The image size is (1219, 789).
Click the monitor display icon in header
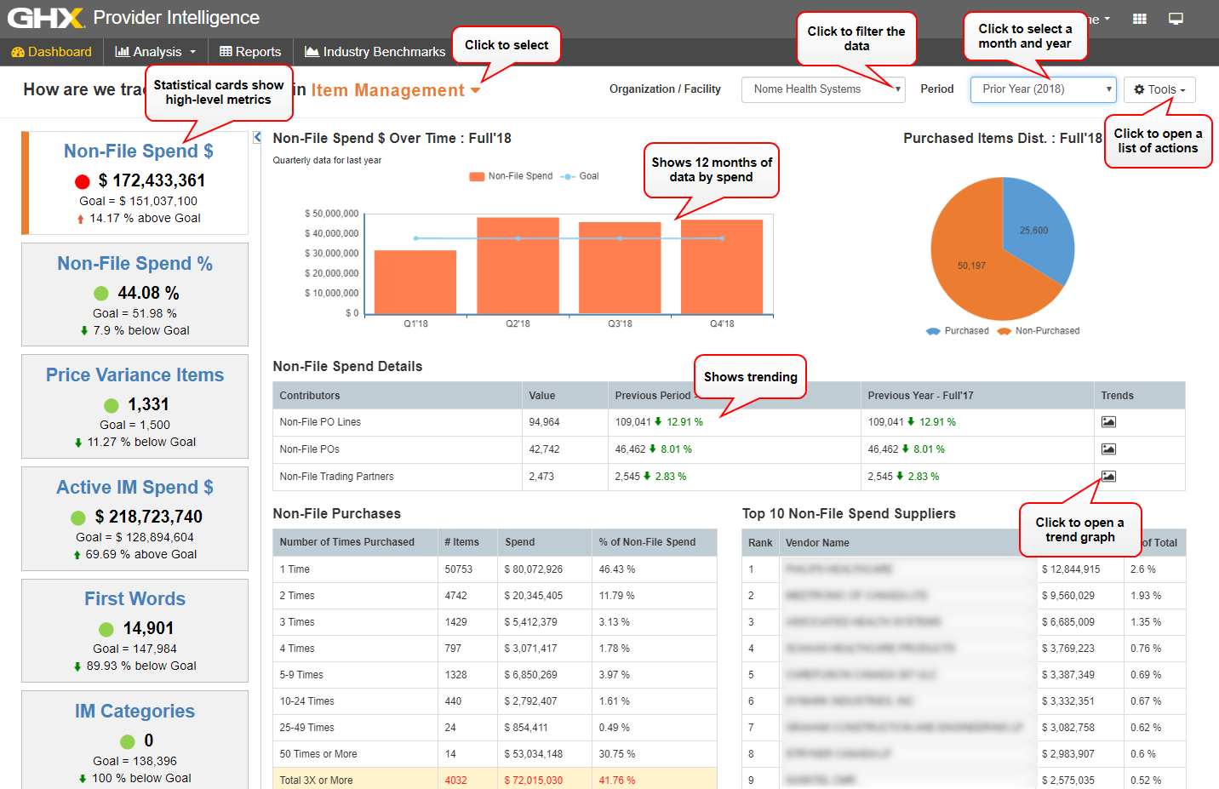[1176, 19]
